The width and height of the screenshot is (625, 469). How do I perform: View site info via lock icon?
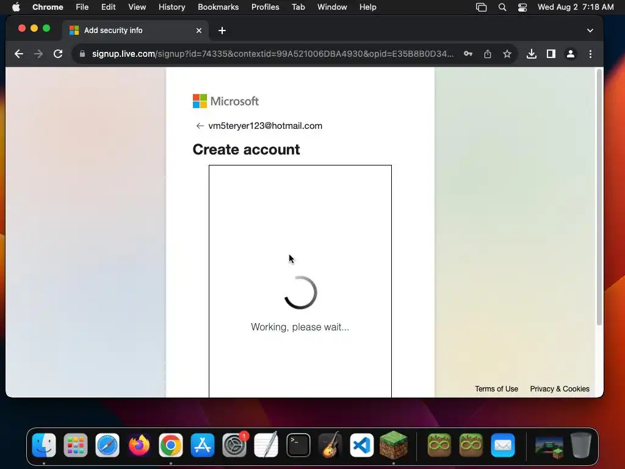(x=82, y=54)
